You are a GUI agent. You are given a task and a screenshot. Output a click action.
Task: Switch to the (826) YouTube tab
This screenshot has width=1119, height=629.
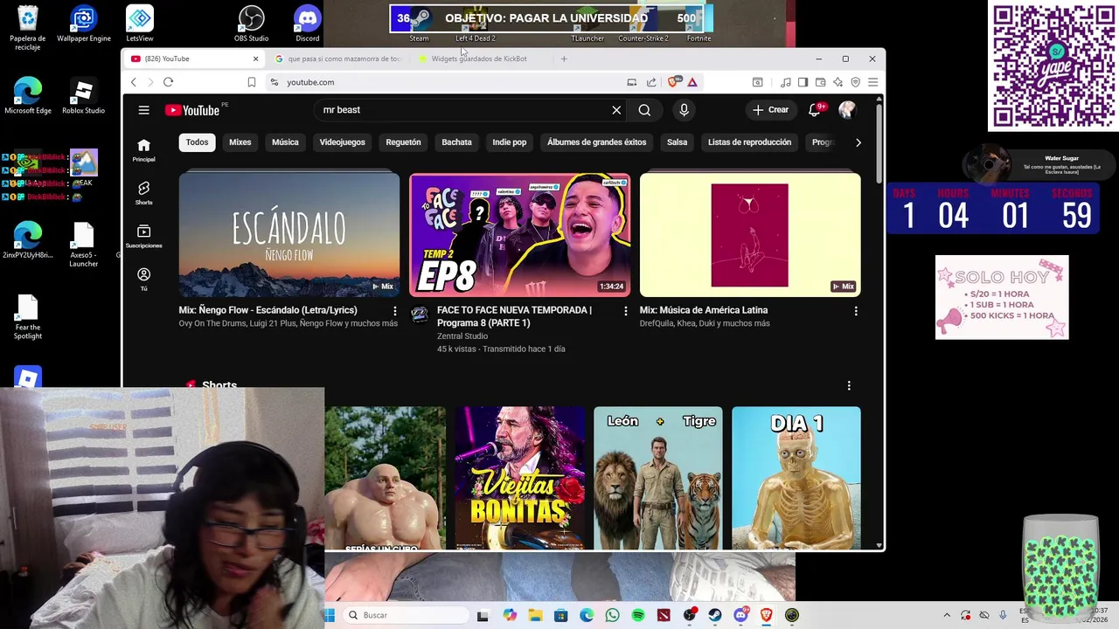click(x=194, y=59)
